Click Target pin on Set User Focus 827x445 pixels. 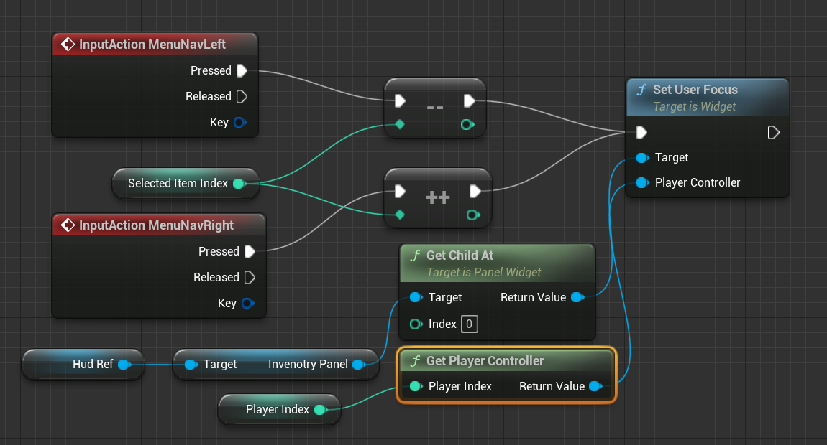tap(642, 157)
